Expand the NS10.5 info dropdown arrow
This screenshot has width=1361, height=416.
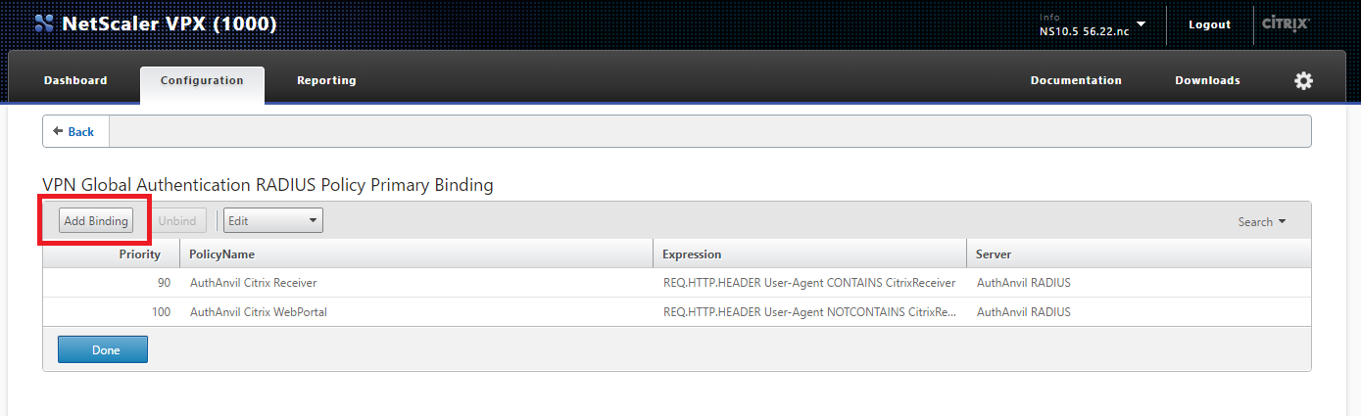[x=1141, y=23]
